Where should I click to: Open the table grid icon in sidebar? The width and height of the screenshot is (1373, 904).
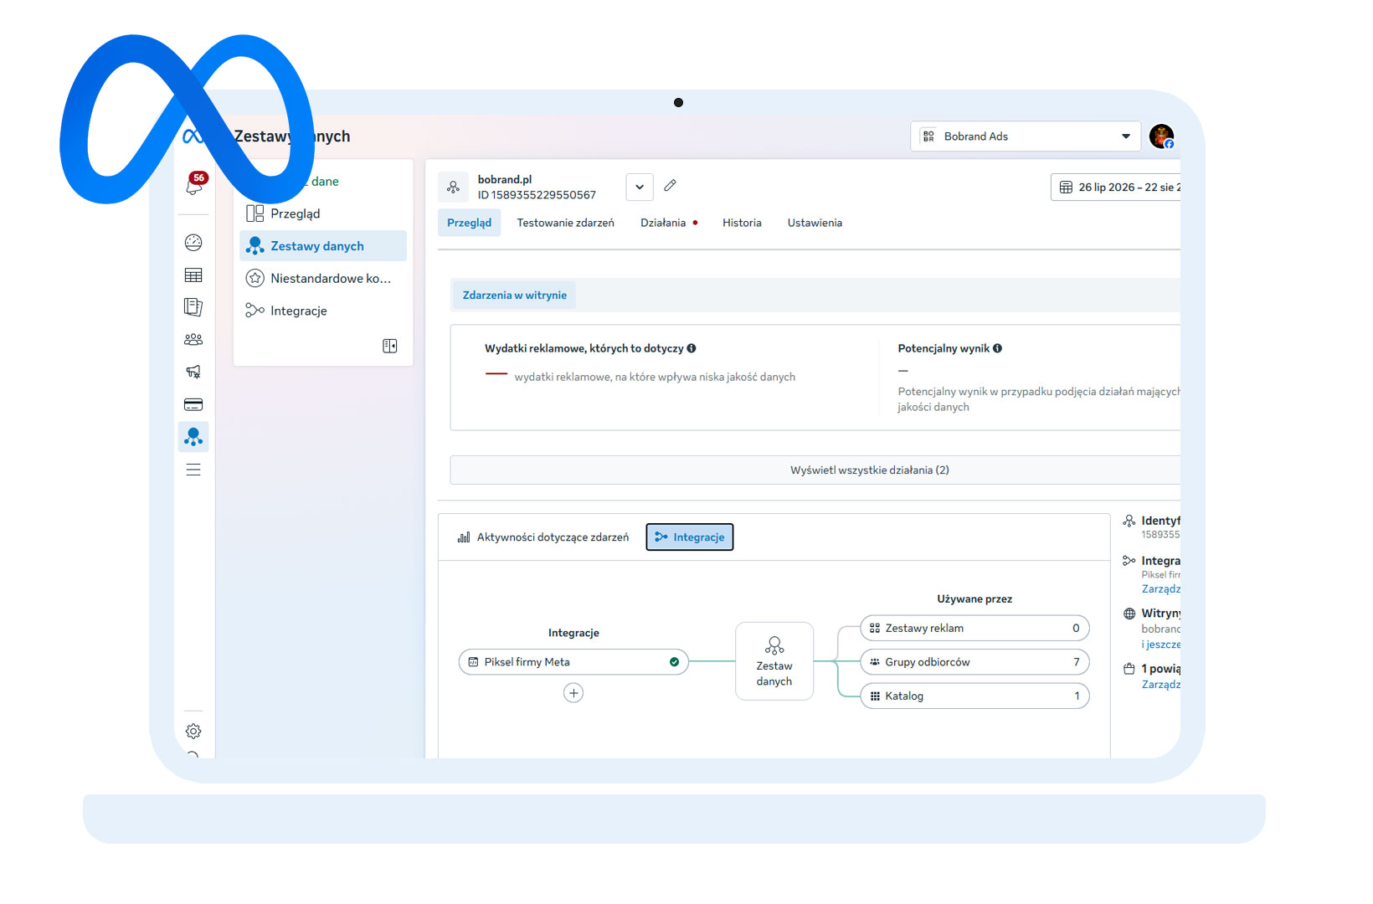click(x=193, y=275)
